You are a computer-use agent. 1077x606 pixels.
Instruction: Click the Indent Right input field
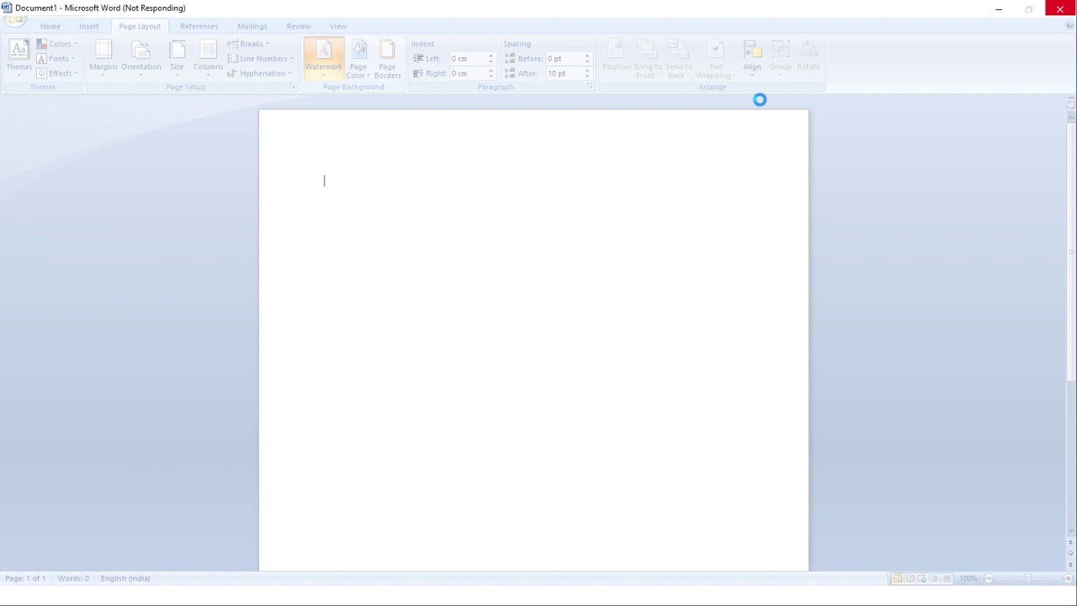point(468,73)
